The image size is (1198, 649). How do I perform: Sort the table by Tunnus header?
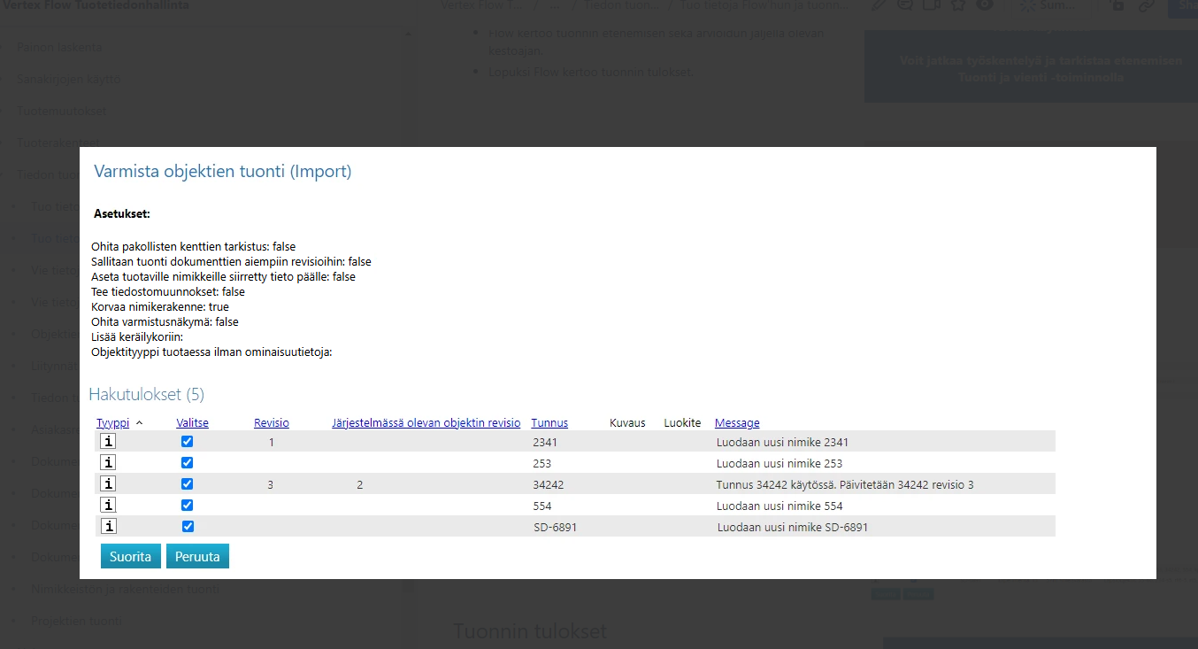[549, 423]
